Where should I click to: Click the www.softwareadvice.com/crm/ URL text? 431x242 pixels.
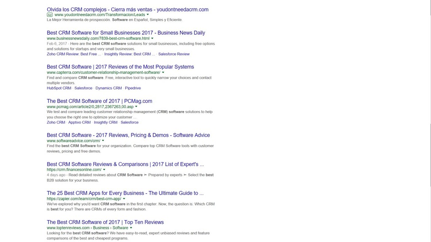point(73,141)
